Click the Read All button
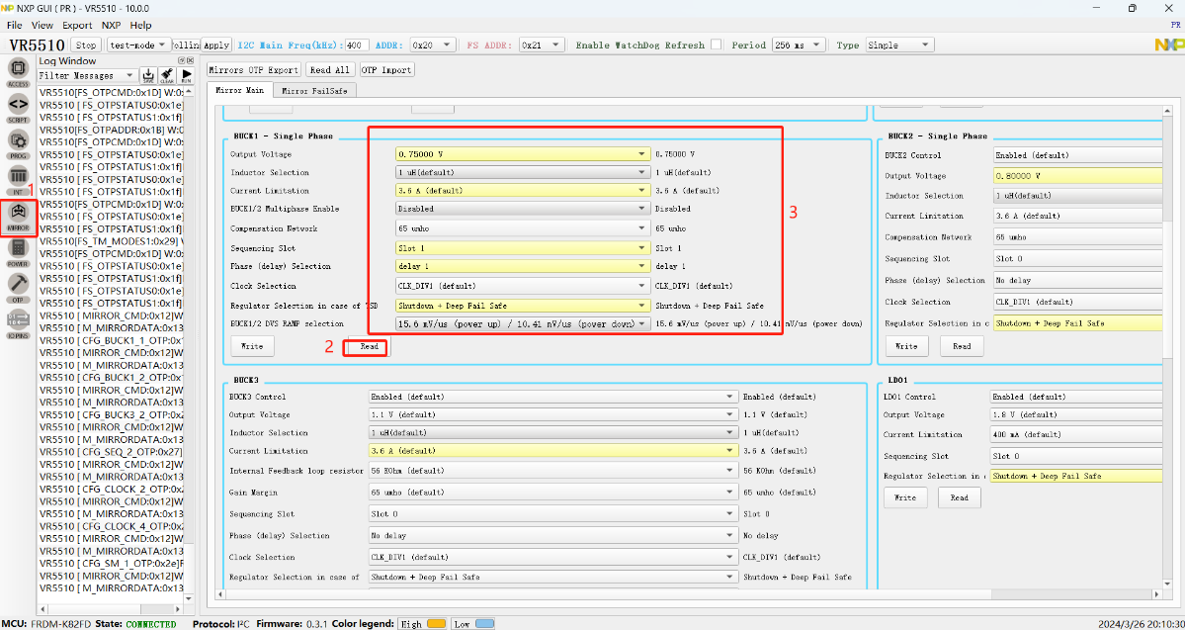Viewport: 1185px width, 630px height. click(x=329, y=70)
